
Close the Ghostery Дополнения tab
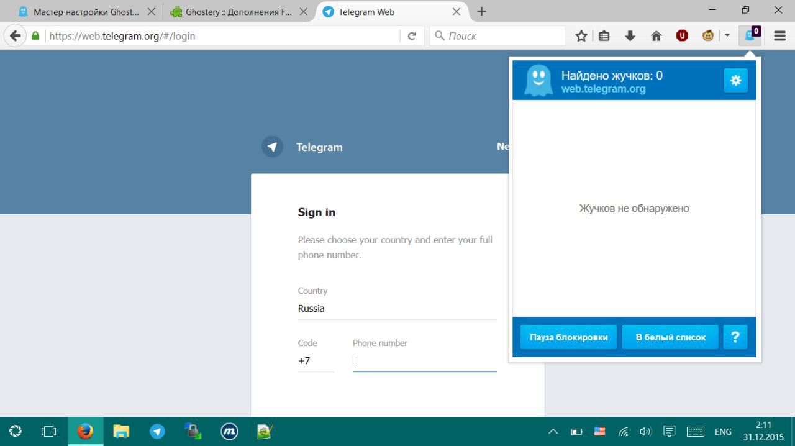coord(303,12)
